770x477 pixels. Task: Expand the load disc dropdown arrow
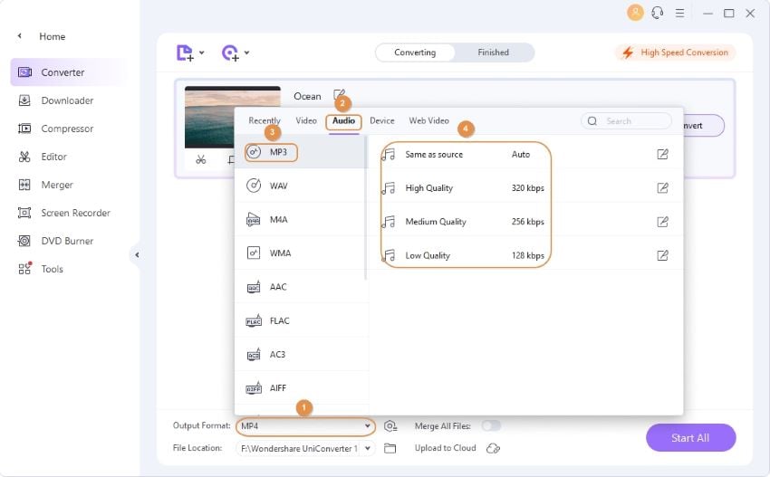coord(246,52)
